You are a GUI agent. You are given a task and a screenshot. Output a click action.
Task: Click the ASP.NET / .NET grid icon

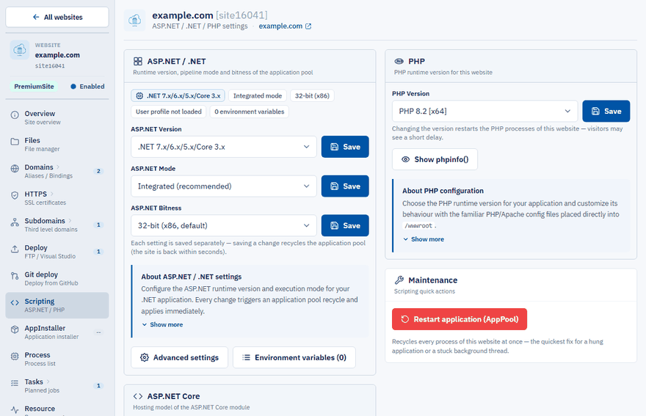[x=138, y=62]
